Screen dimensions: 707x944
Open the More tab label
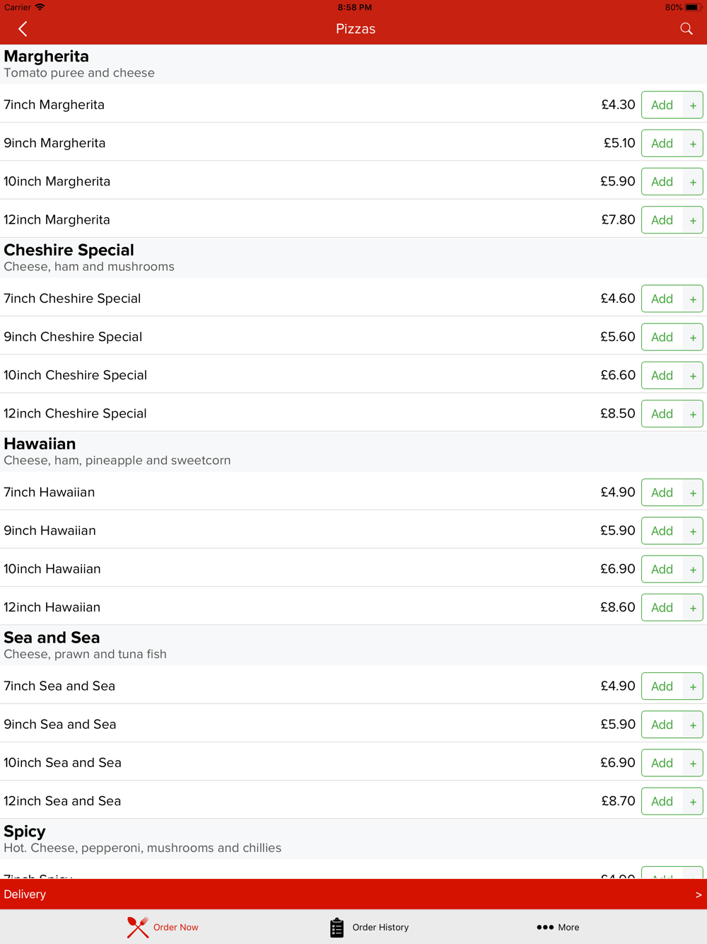[568, 927]
